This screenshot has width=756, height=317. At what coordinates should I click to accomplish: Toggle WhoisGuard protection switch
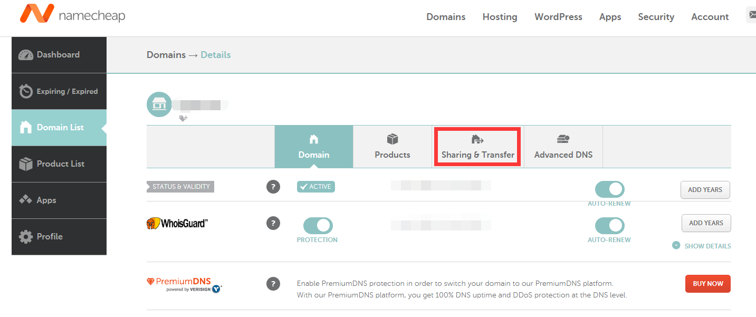click(318, 226)
